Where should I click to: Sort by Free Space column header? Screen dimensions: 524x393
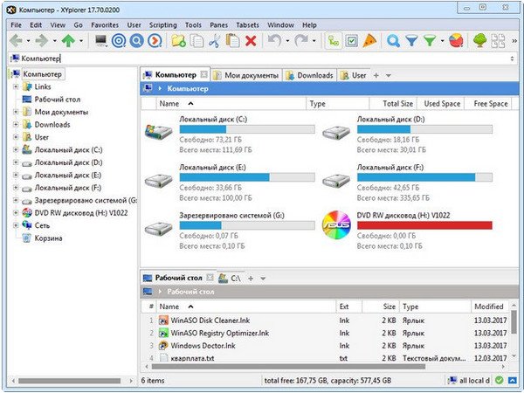click(490, 104)
